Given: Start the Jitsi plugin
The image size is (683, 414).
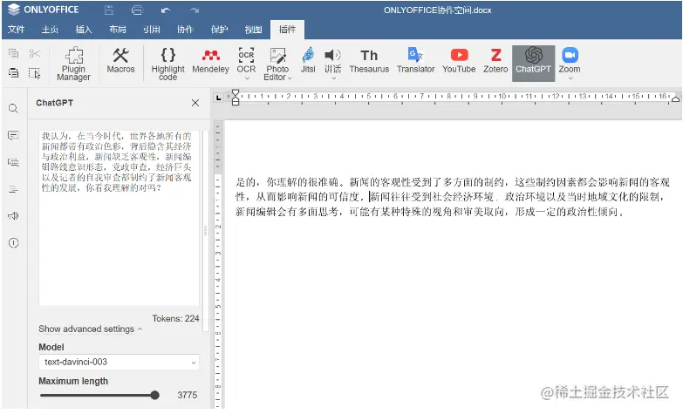Looking at the screenshot, I should [x=308, y=60].
